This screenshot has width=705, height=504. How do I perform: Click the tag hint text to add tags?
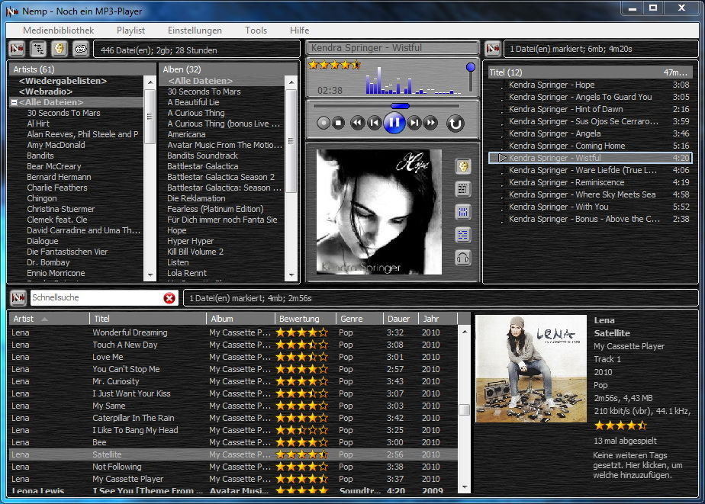[x=638, y=465]
